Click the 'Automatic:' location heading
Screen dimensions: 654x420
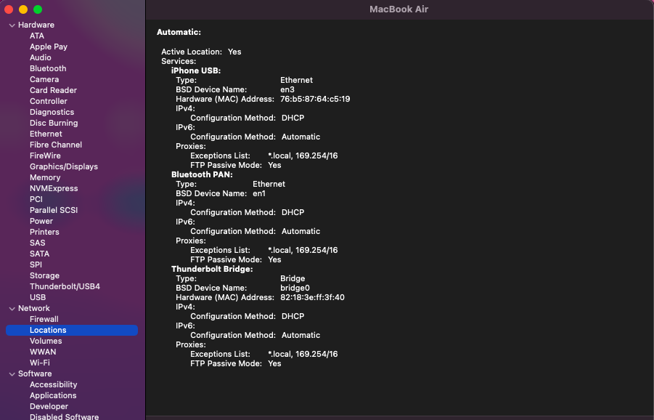pyautogui.click(x=179, y=32)
